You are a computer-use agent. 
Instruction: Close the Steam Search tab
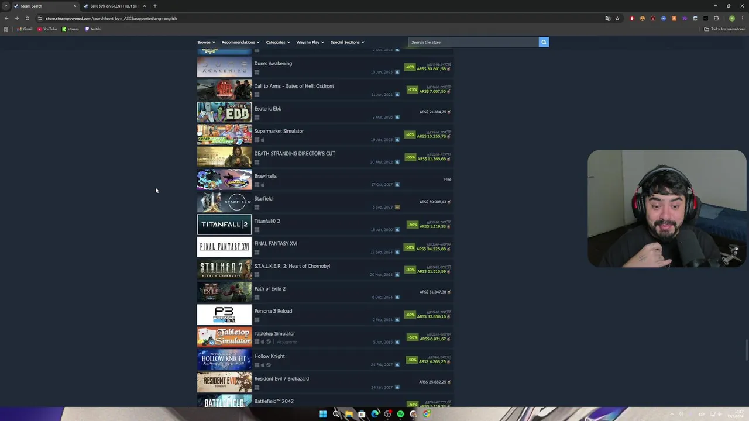(74, 6)
